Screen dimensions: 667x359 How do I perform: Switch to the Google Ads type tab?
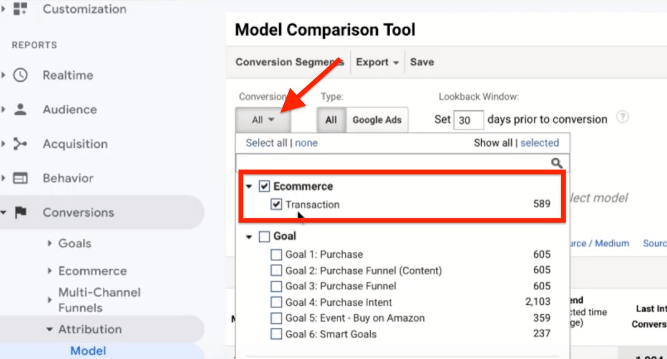coord(377,120)
